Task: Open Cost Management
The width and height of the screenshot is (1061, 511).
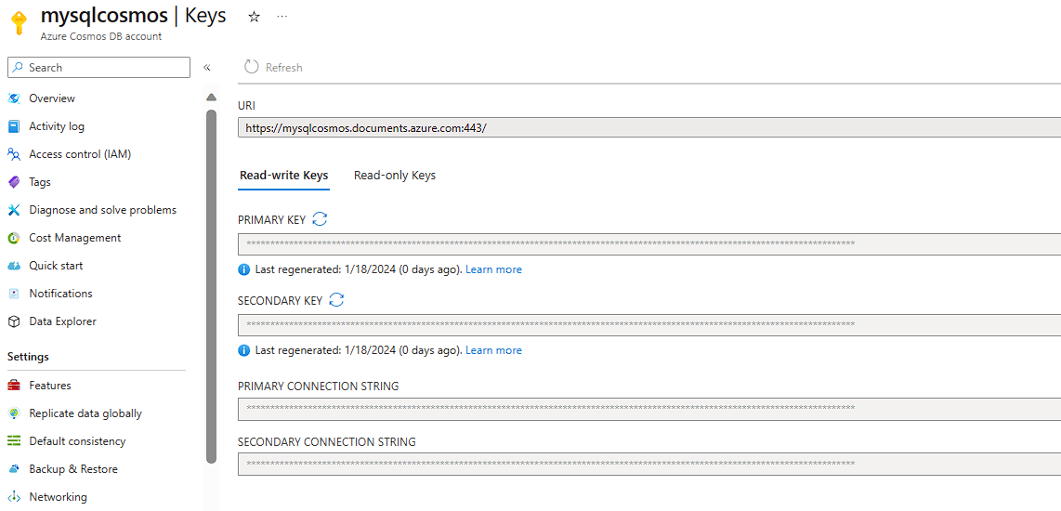Action: pos(75,238)
